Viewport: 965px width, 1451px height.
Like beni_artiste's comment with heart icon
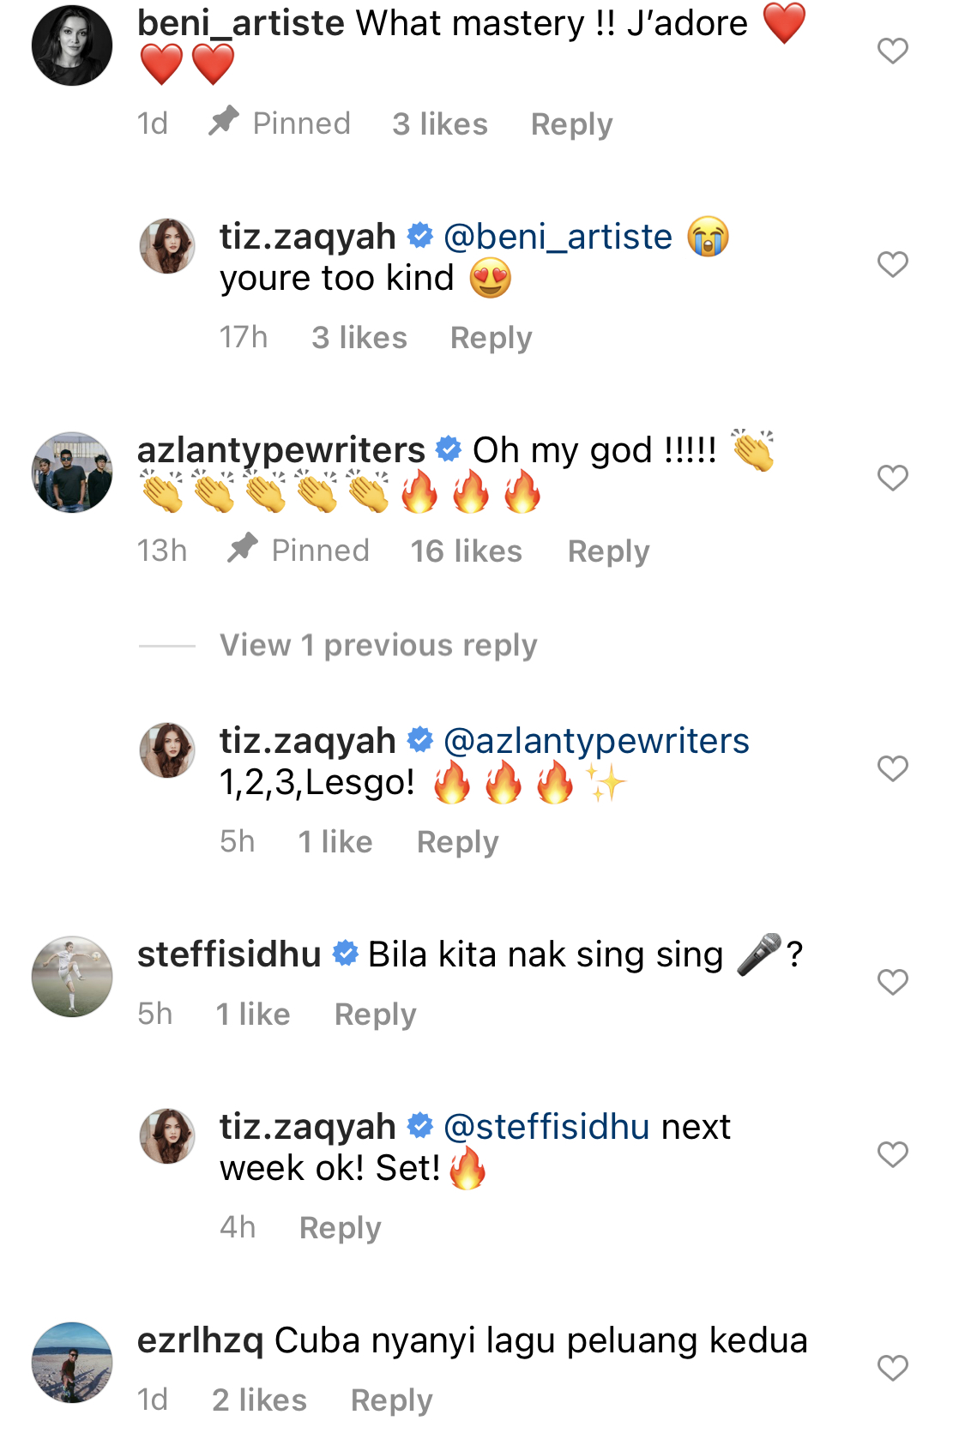892,51
